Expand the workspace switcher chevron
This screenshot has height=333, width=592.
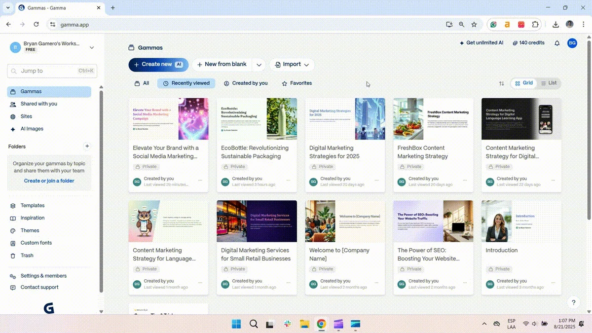[92, 47]
